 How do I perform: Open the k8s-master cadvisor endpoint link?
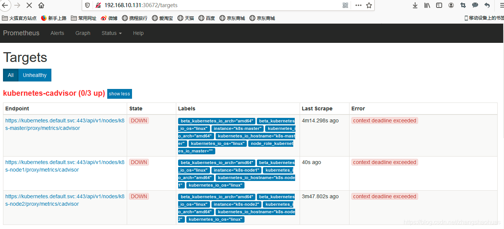[x=65, y=124]
